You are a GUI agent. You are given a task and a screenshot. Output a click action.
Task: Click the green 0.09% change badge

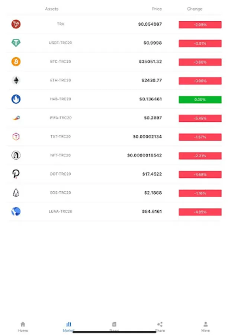pyautogui.click(x=200, y=99)
